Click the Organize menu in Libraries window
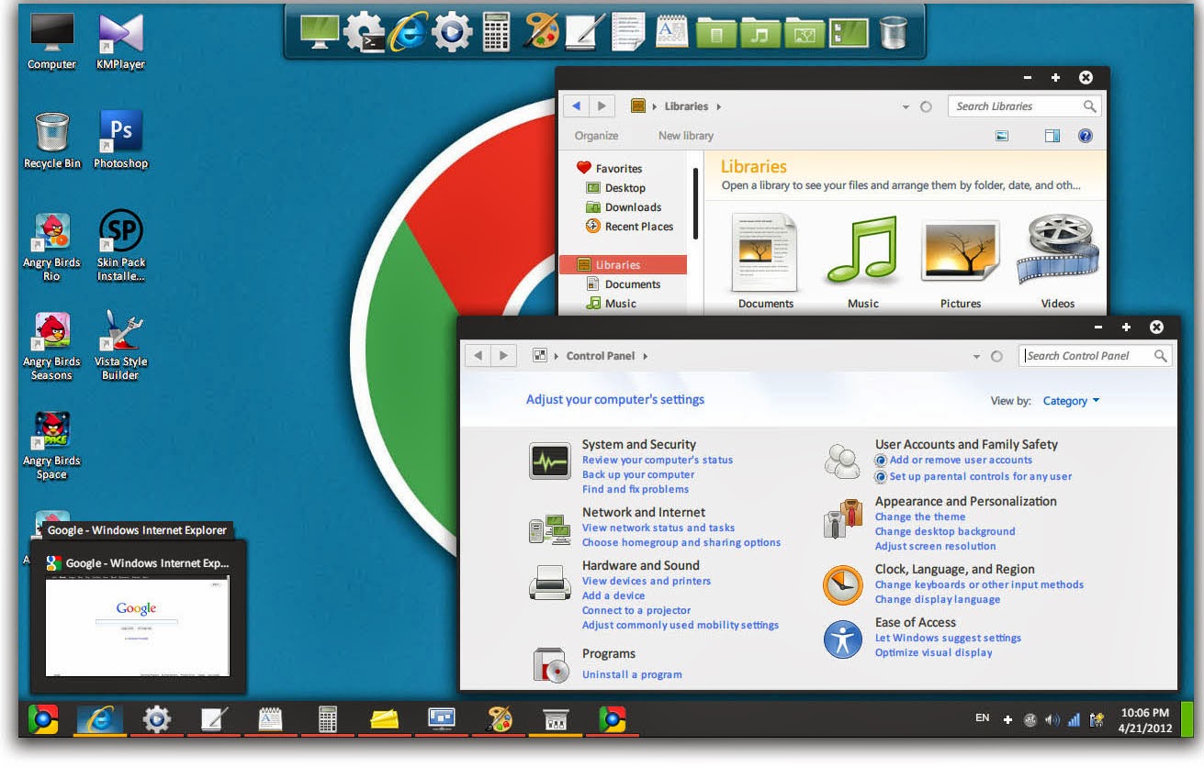 596,135
